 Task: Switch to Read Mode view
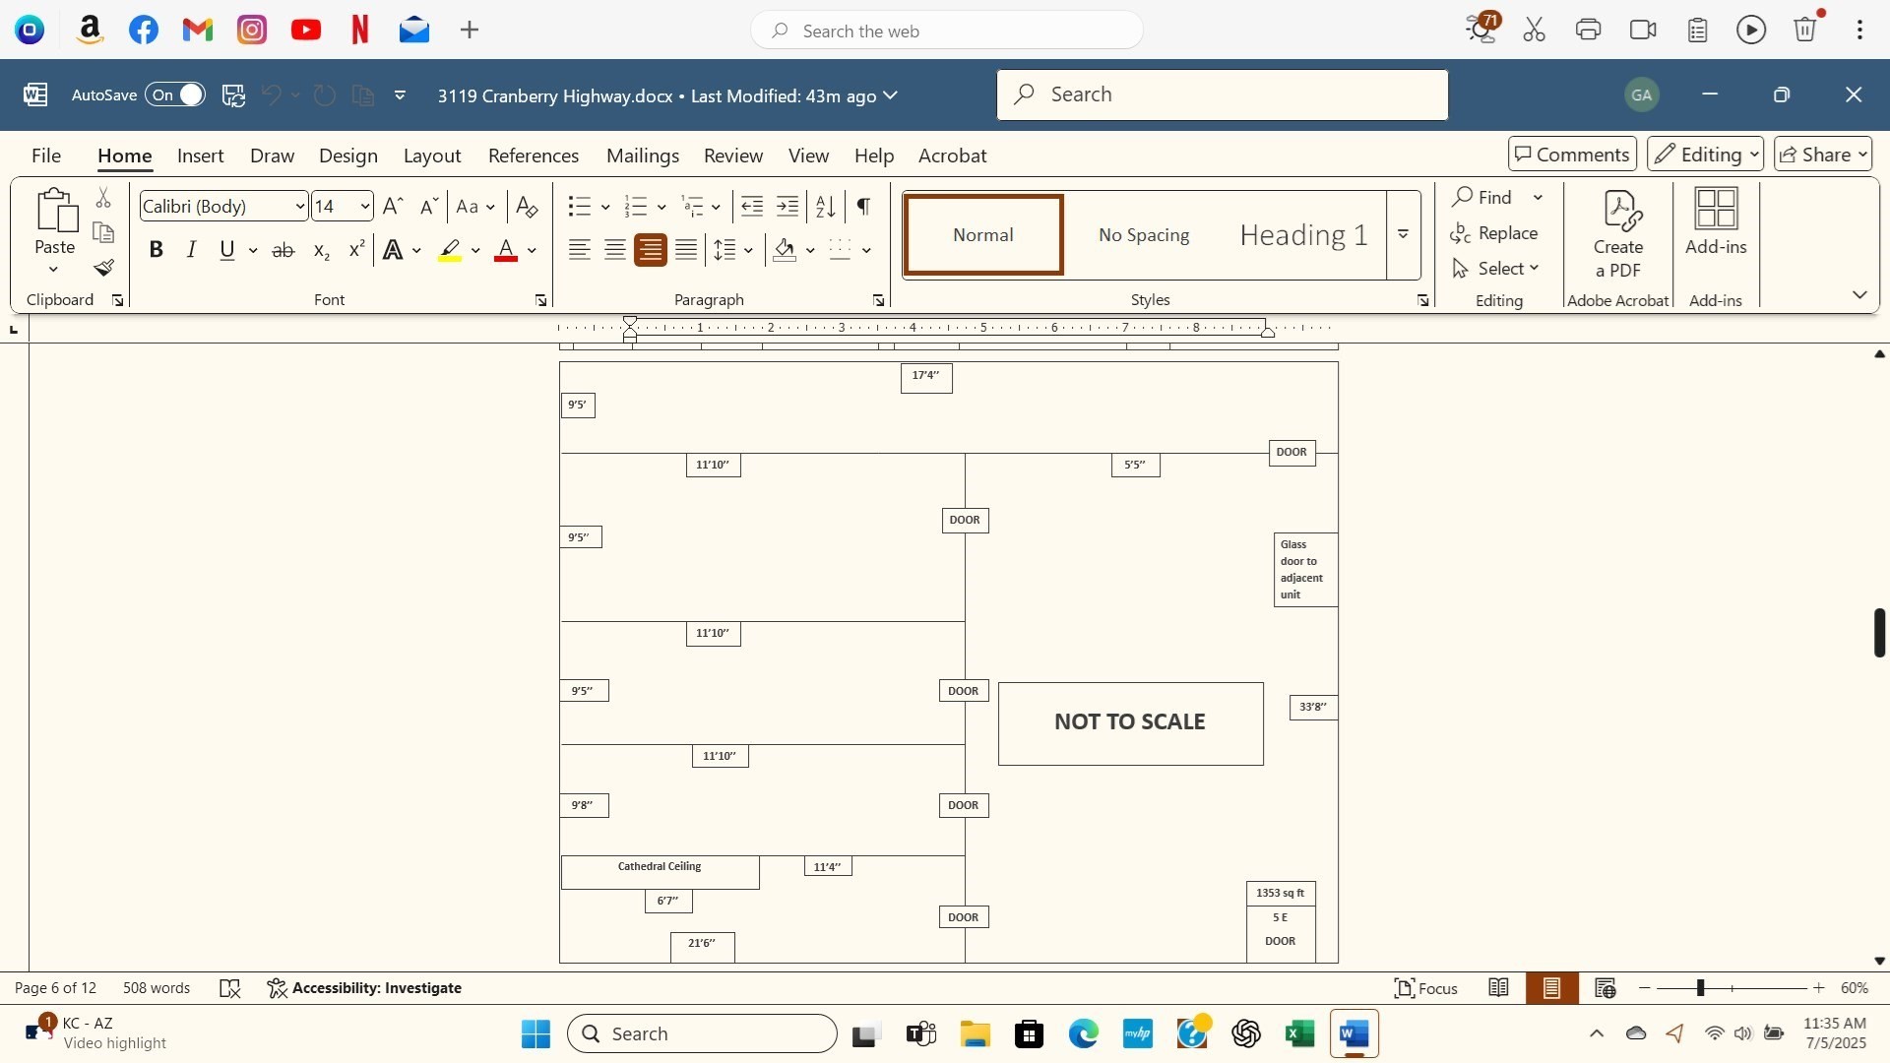point(1498,988)
